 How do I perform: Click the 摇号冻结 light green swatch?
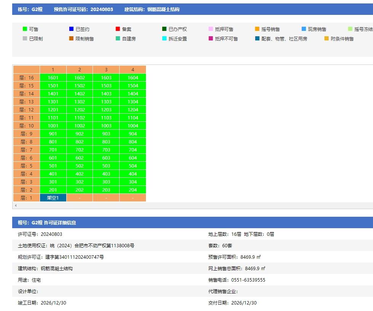pyautogui.click(x=350, y=29)
